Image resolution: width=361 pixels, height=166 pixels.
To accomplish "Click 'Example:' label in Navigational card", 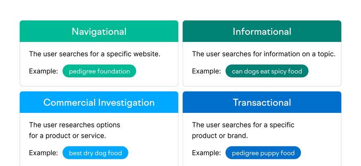I will tap(43, 71).
